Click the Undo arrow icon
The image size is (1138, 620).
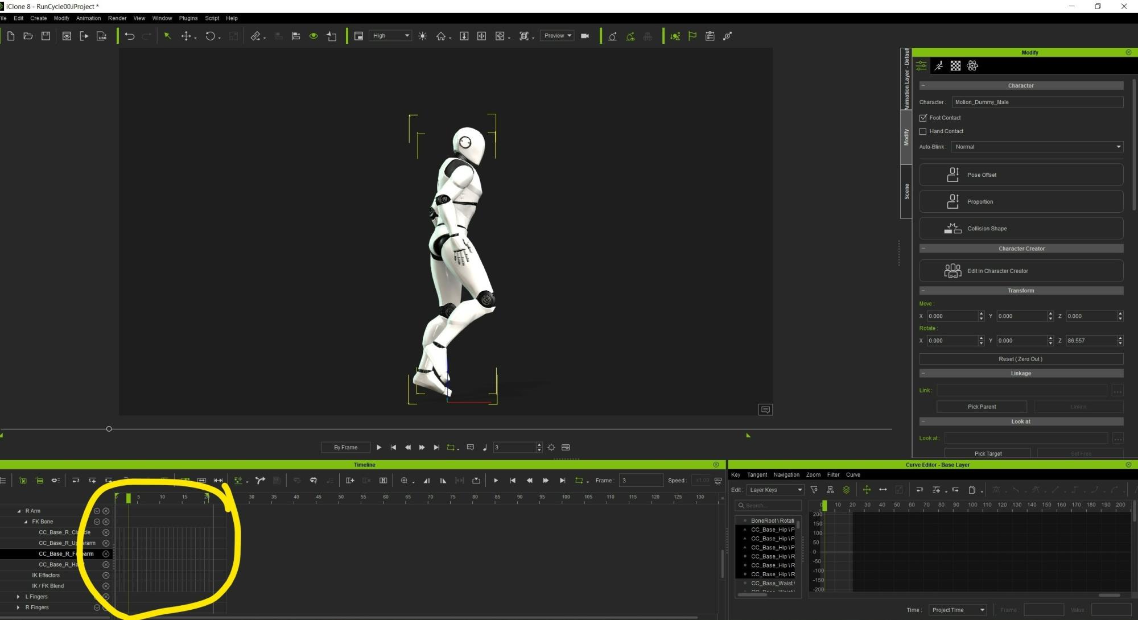[x=130, y=36]
